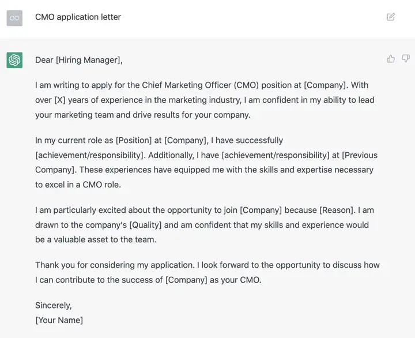Click the [X] years placeholder
Screen dimensions: 415x338
[60, 100]
